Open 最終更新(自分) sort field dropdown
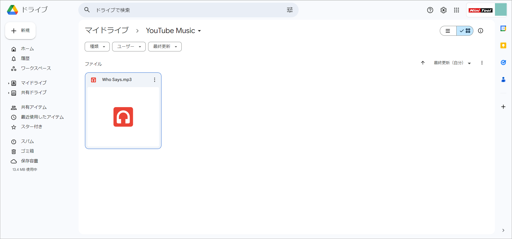 click(452, 63)
